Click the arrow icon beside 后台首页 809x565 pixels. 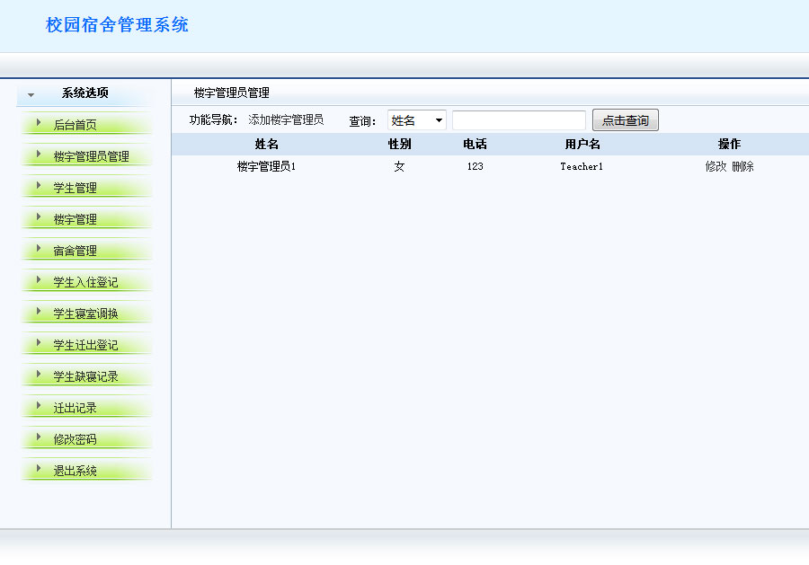37,124
